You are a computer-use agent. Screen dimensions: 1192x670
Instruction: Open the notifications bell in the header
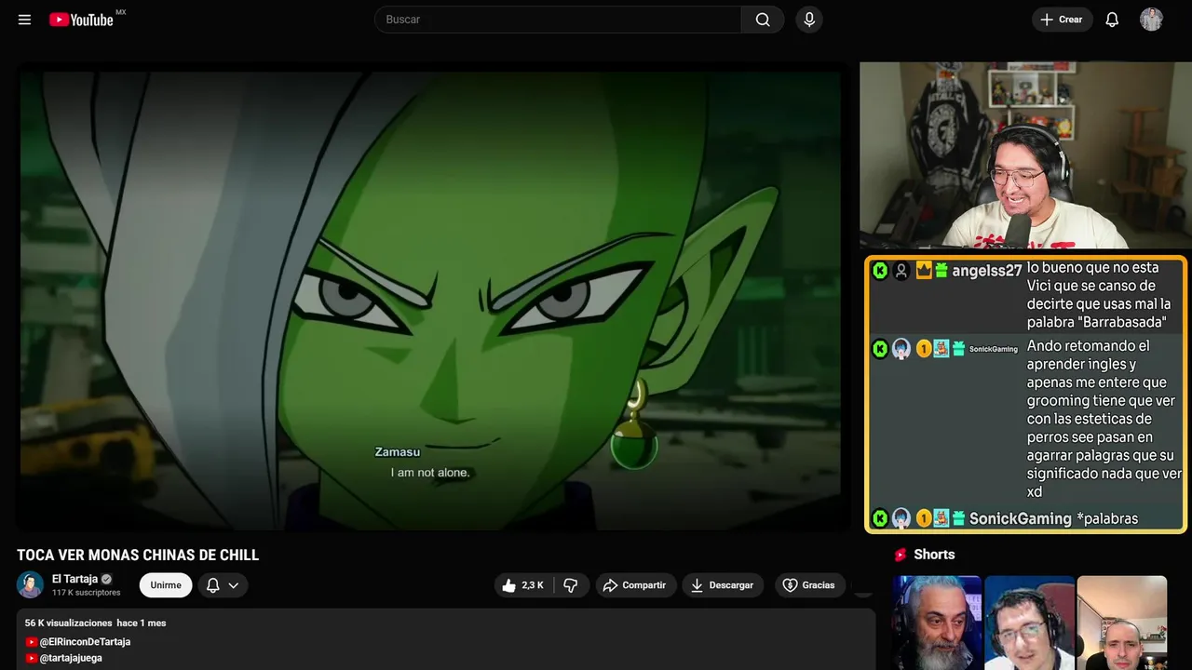[1112, 20]
